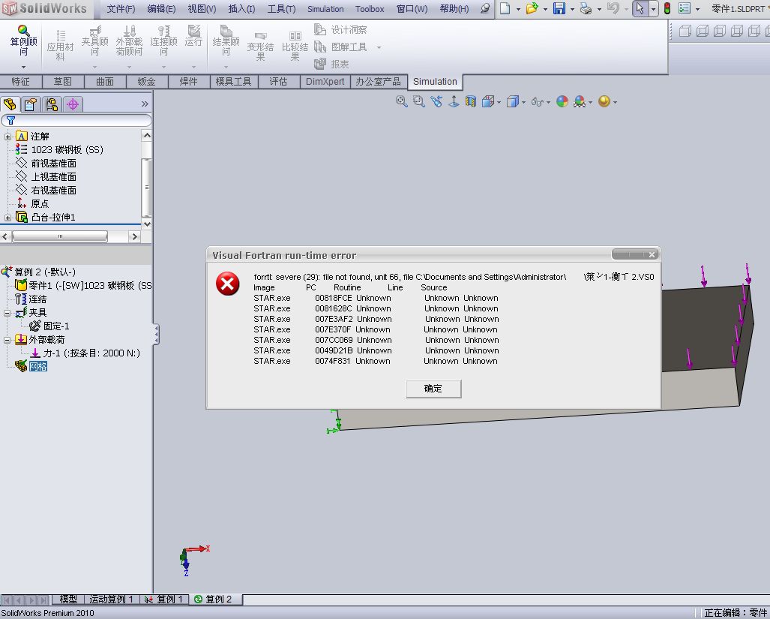The width and height of the screenshot is (770, 619).
Task: Click the Report (报表) tool
Action: click(331, 64)
